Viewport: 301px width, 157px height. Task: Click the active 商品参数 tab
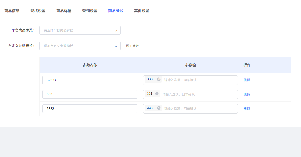116,11
